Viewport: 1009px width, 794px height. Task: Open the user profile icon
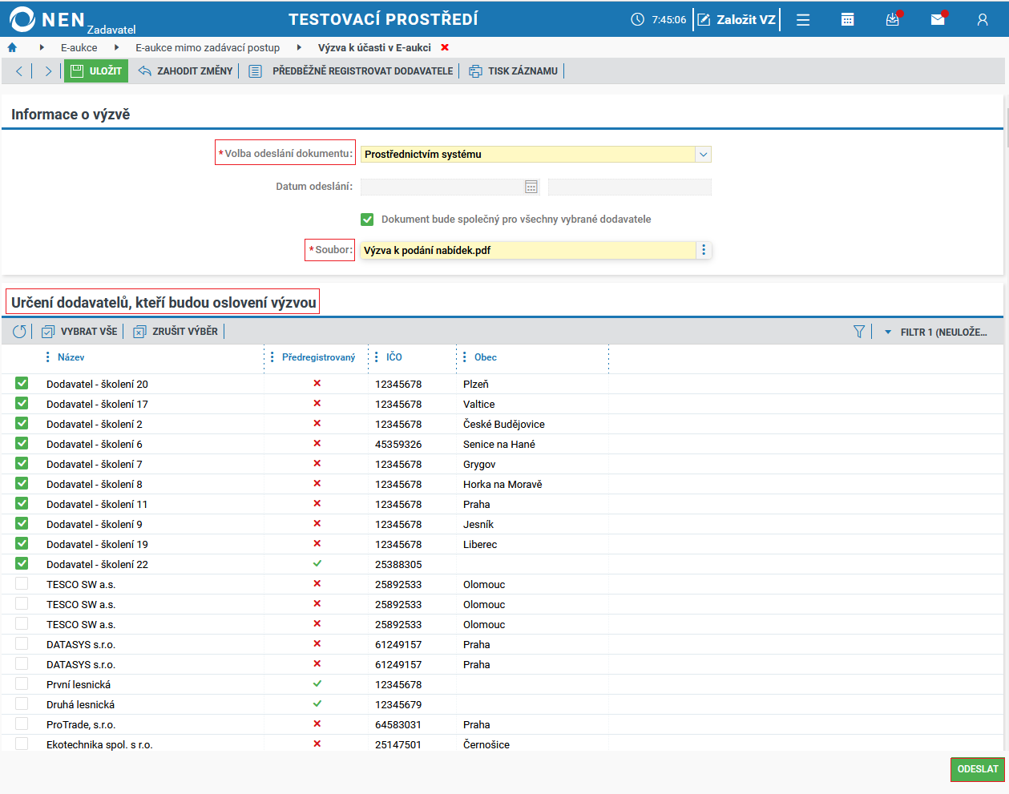pyautogui.click(x=983, y=19)
